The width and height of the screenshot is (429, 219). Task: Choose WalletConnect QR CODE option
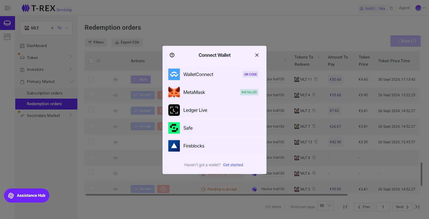click(214, 74)
